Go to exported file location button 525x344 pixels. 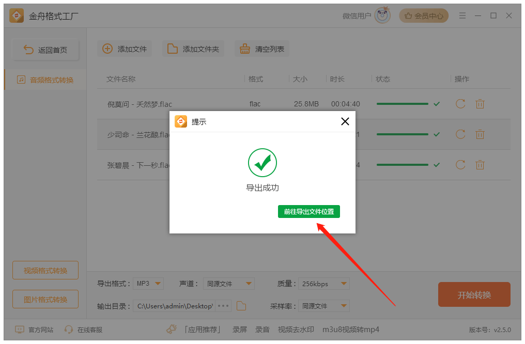(308, 211)
